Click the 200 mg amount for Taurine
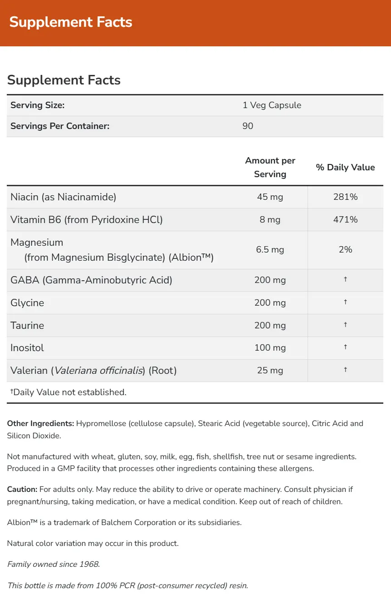The image size is (391, 600). click(x=270, y=326)
